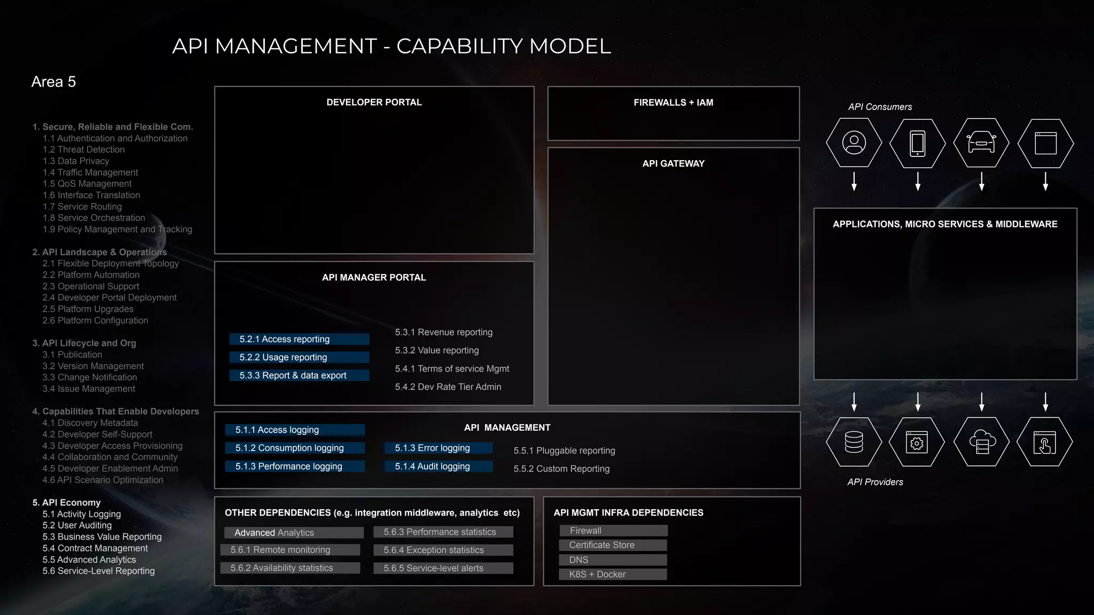Select 3.4 Issue Management in the outline
The height and width of the screenshot is (615, 1094).
tap(89, 389)
